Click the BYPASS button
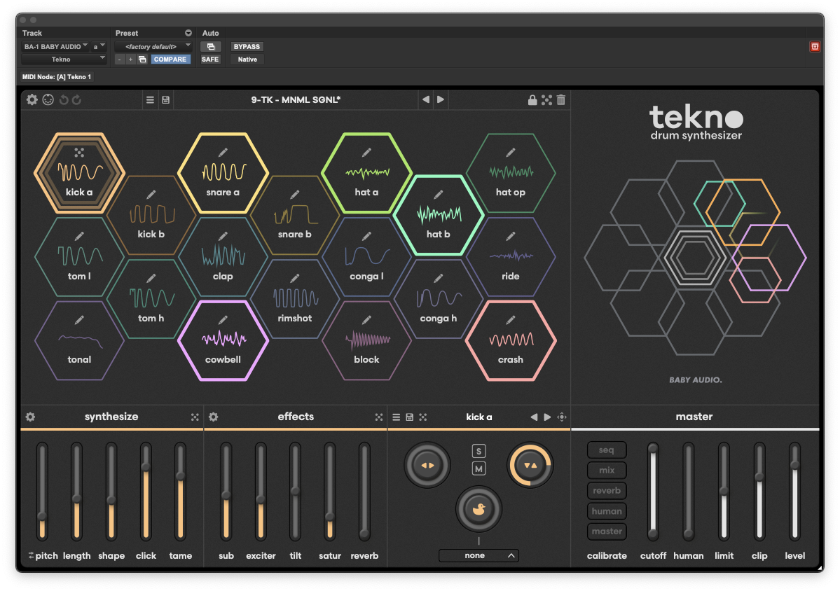Viewport: 840px width, 591px height. [247, 47]
